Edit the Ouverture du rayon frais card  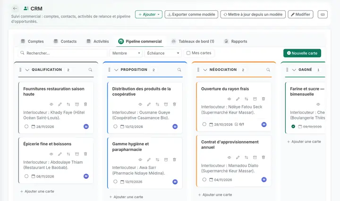coord(238,99)
